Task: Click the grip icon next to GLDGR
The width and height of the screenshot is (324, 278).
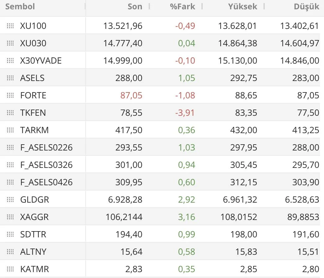Action: [x=10, y=200]
